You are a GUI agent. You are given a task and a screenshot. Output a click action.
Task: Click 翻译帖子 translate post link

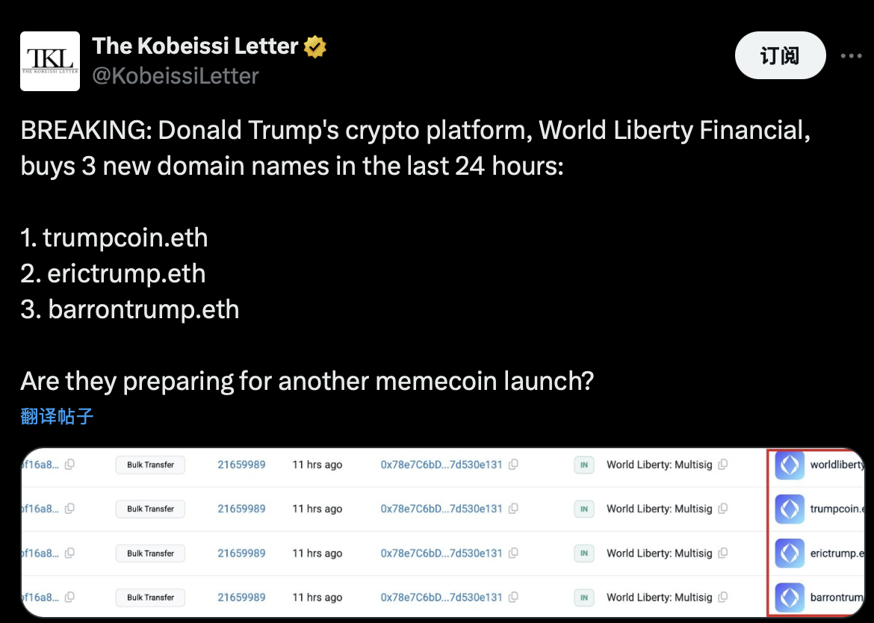[x=57, y=416]
